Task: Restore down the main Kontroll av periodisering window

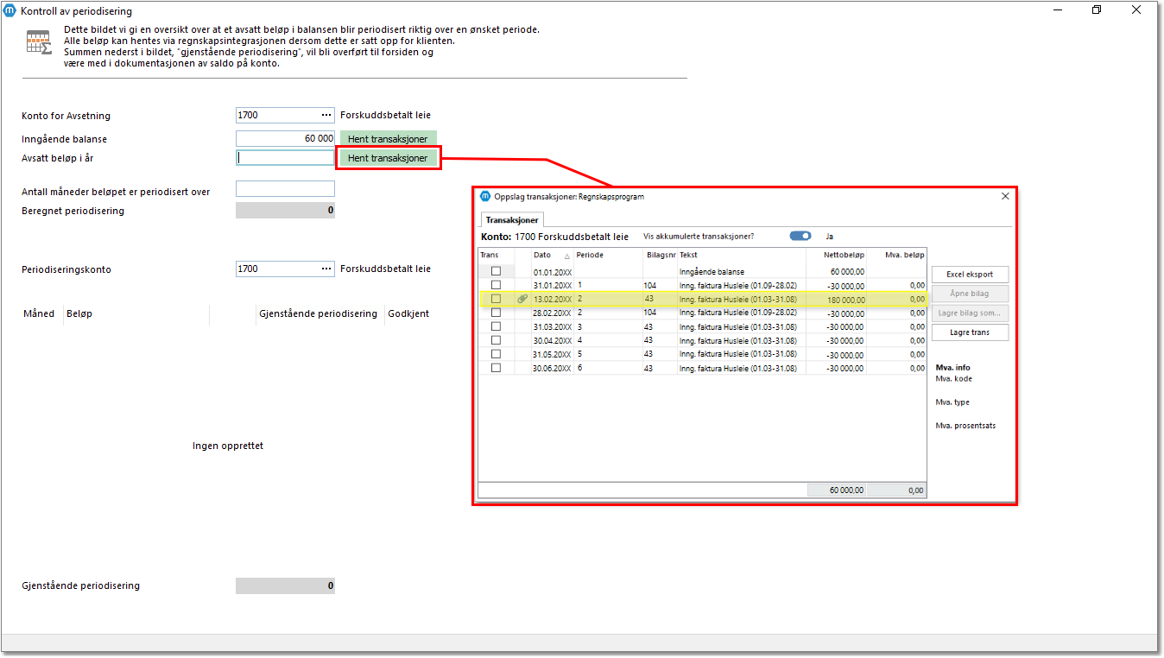Action: pos(1097,10)
